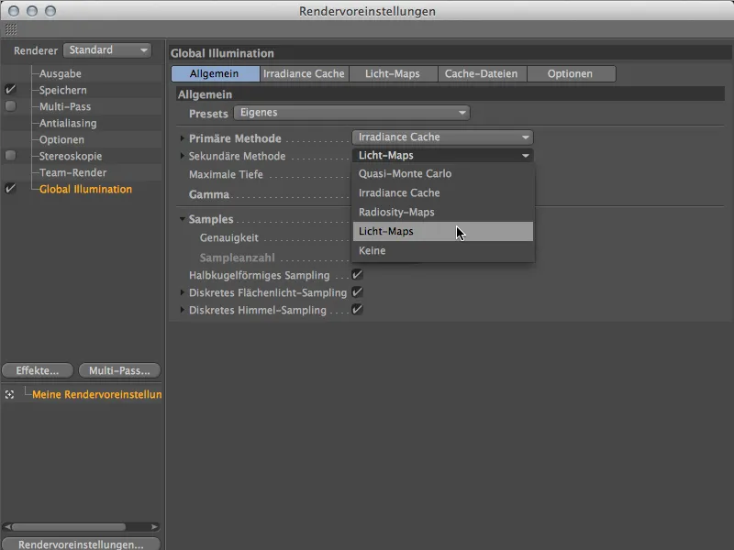Switch to the Optionen tab
The width and height of the screenshot is (734, 550).
point(571,73)
